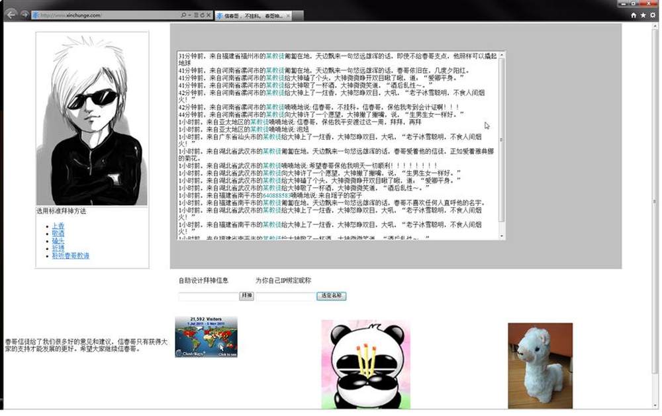Stop loading with the address bar X
The height and width of the screenshot is (416, 662).
click(x=208, y=15)
